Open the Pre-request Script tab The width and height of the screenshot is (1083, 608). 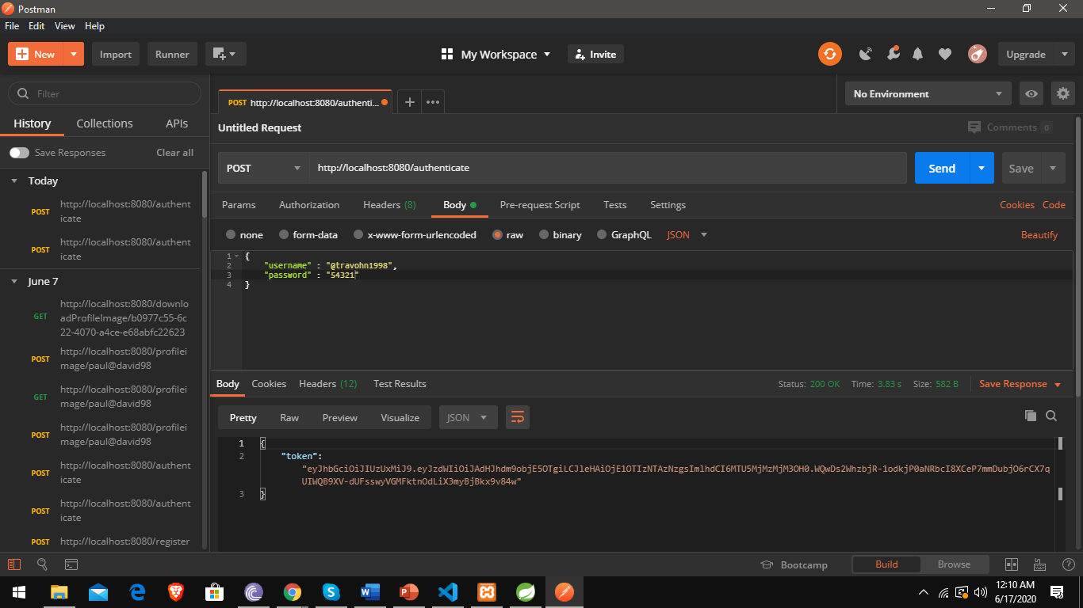click(540, 205)
